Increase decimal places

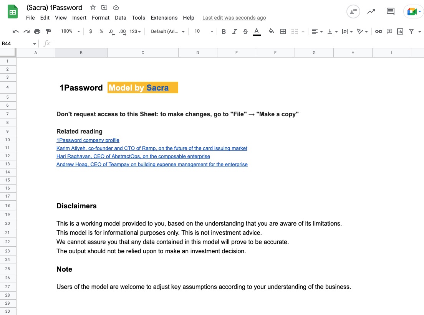tap(123, 31)
